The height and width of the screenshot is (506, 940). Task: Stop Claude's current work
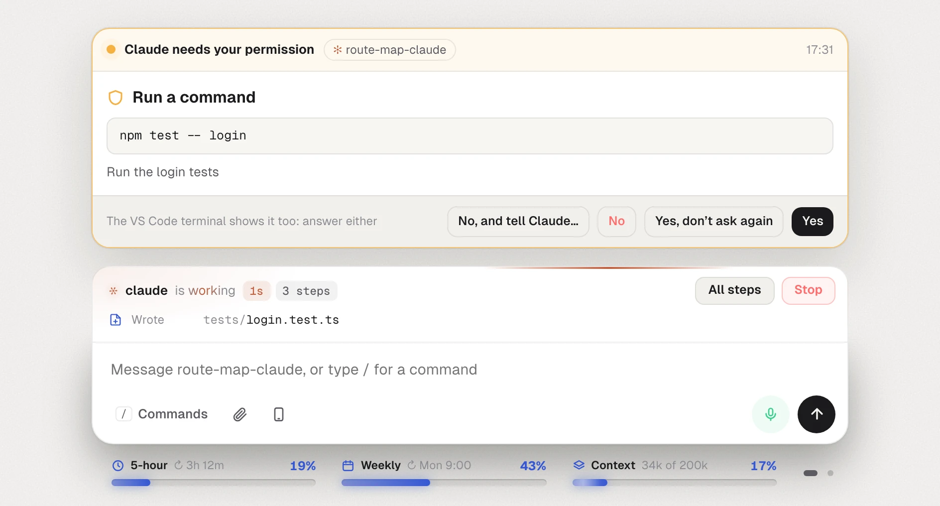pyautogui.click(x=808, y=290)
